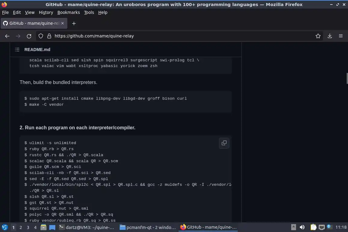
Task: Click the text 'Then, build the bundled interpreters.'
Action: coord(58,82)
